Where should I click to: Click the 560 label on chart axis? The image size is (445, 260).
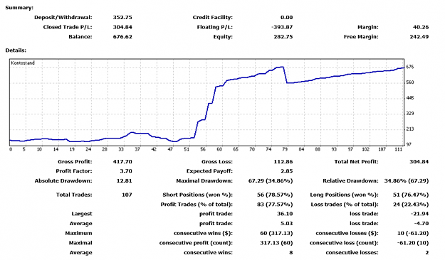tap(410, 82)
